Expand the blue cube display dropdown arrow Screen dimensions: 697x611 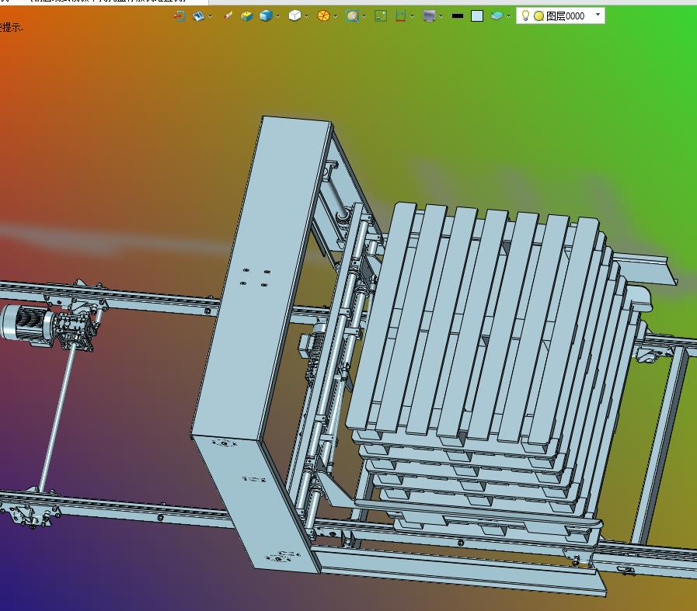pos(278,16)
